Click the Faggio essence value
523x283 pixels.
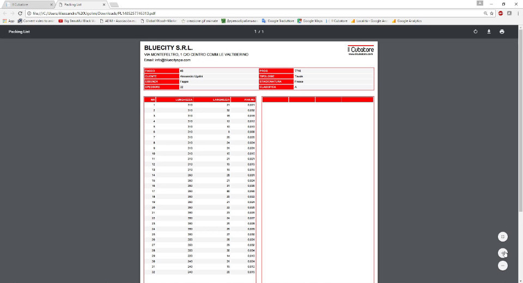pos(184,82)
